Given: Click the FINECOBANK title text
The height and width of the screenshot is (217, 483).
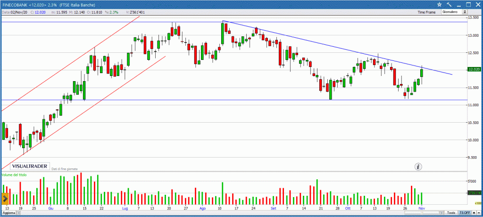Looking at the screenshot, I should point(14,5).
